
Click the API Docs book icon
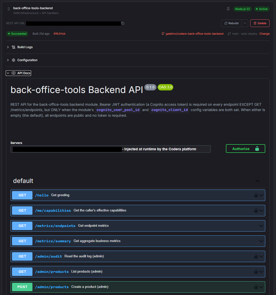[14, 73]
